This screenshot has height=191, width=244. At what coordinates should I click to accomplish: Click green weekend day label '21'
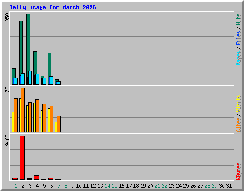(157, 186)
